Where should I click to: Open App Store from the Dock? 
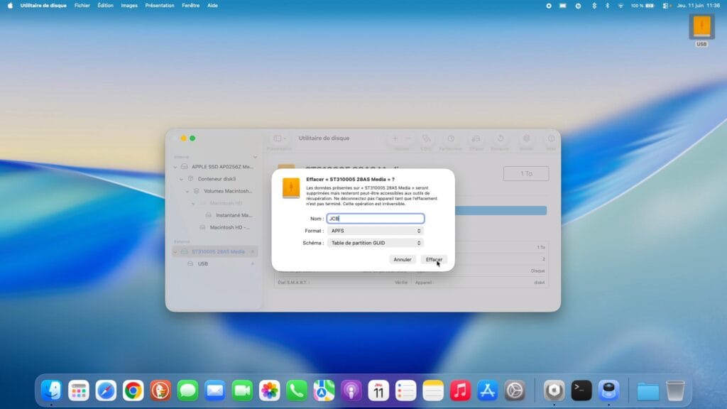488,391
